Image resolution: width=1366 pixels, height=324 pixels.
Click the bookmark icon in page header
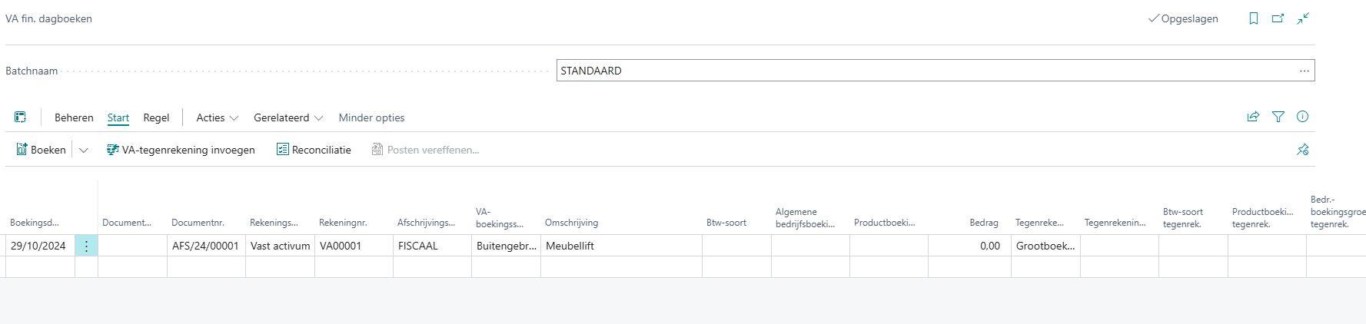click(x=1254, y=18)
